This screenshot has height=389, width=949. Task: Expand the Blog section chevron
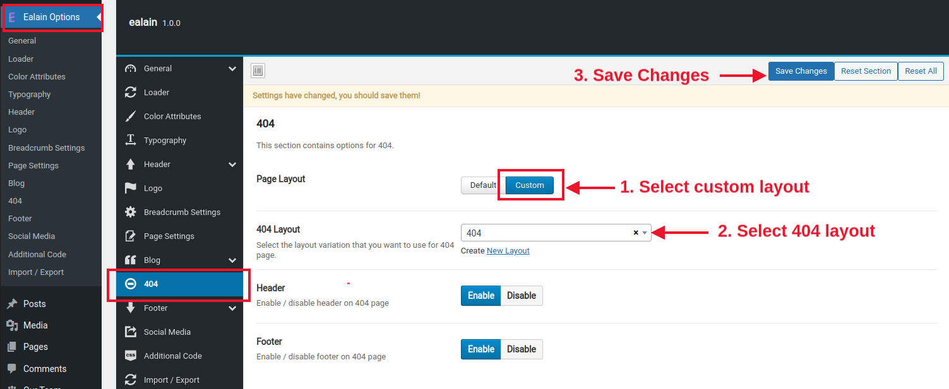tap(232, 260)
